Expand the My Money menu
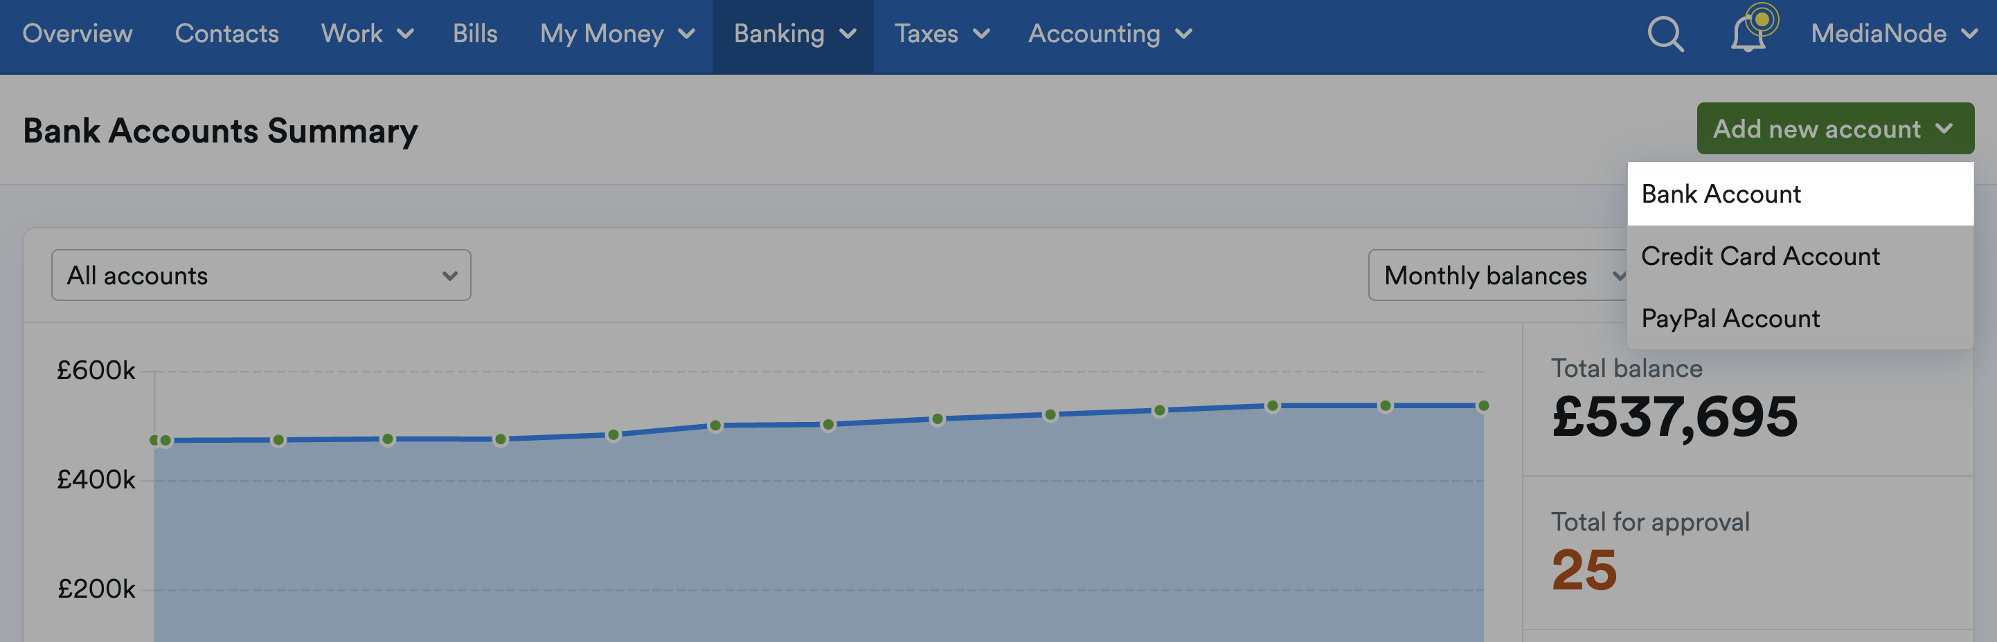The width and height of the screenshot is (1997, 642). [617, 34]
